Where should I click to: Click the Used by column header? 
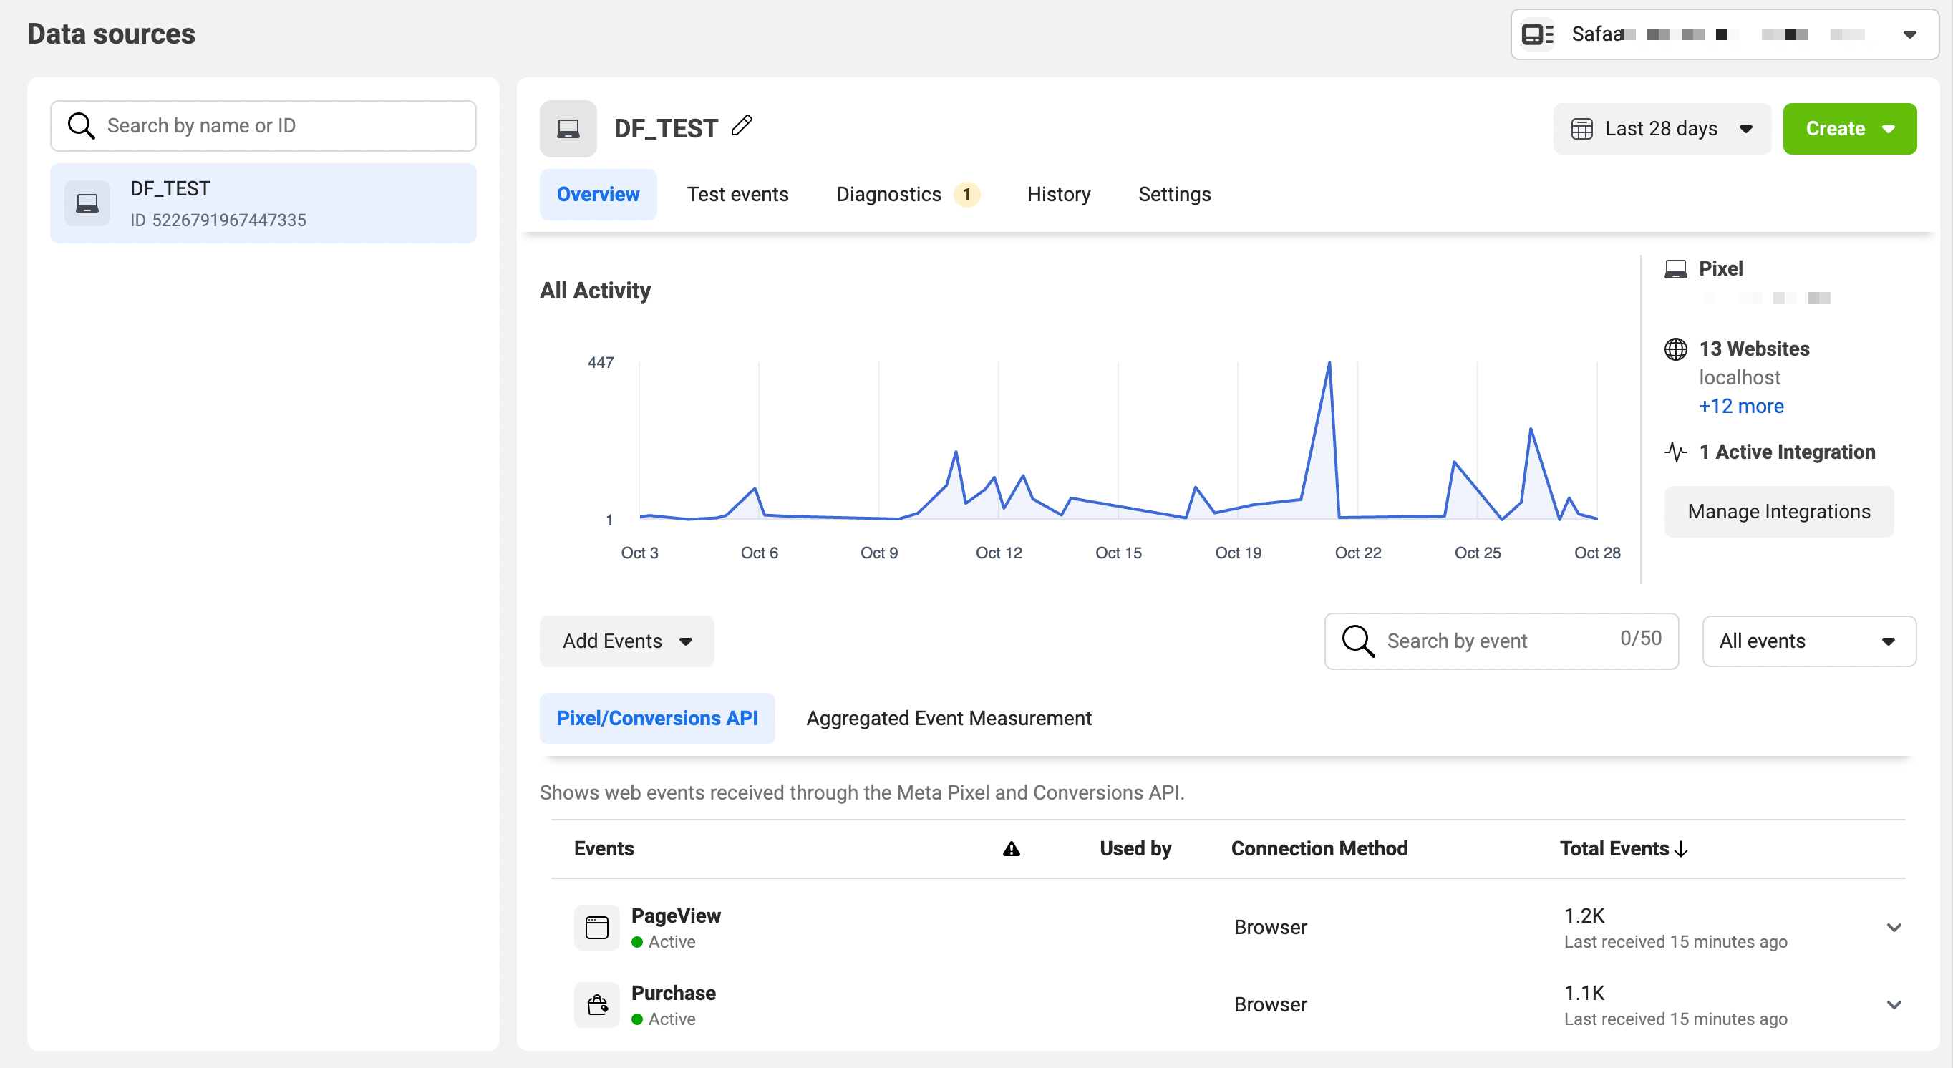(1135, 849)
